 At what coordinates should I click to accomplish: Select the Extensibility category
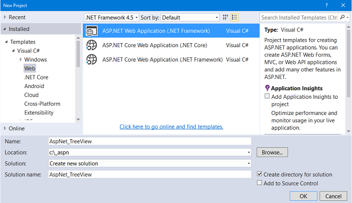tap(39, 112)
